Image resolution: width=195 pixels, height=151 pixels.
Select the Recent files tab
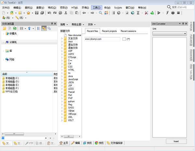pyautogui.click(x=93, y=31)
